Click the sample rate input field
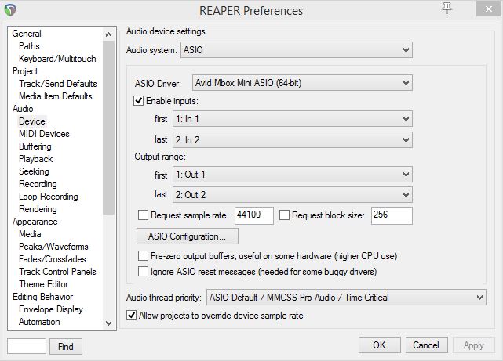 (253, 215)
